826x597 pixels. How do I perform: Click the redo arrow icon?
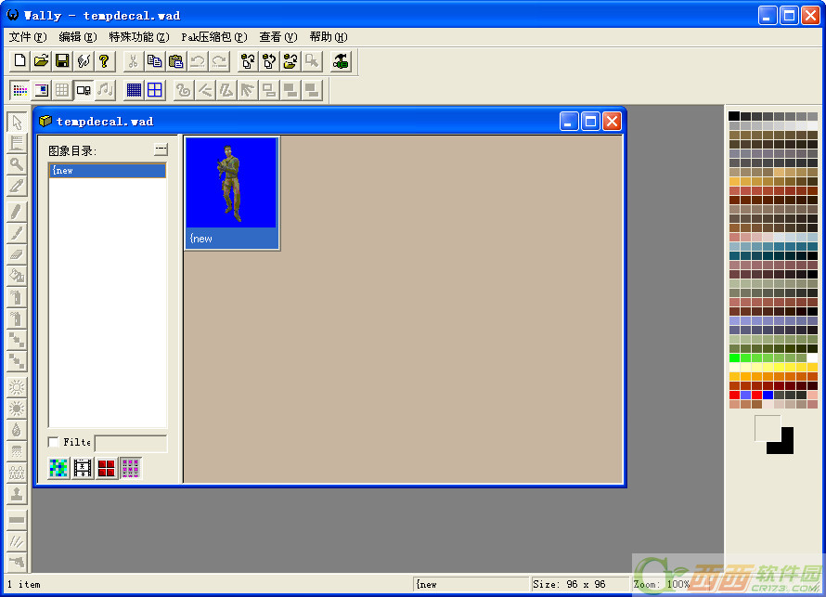click(x=219, y=61)
